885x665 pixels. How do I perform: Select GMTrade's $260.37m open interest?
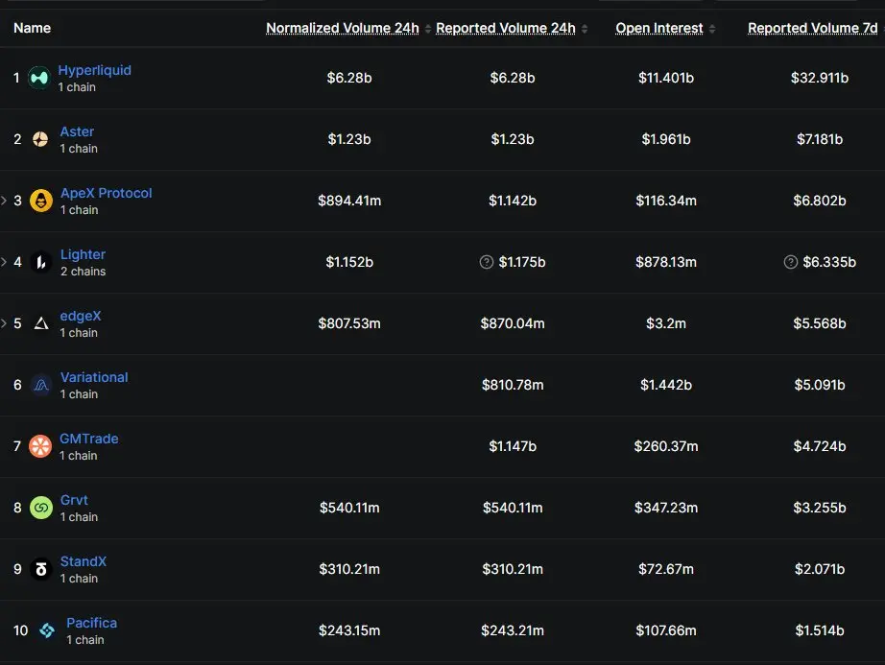tap(666, 447)
